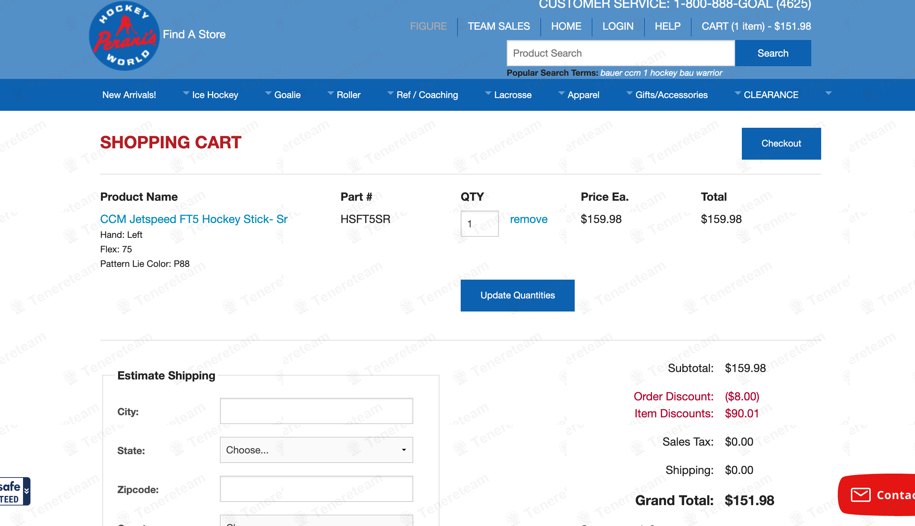
Task: Click part number HSFT5SR text
Action: click(365, 219)
